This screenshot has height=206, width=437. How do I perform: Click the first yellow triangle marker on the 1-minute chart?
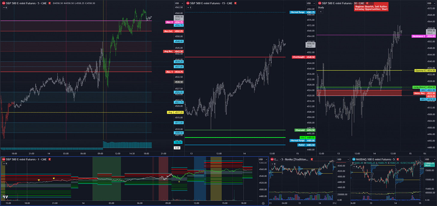[x=39, y=180]
